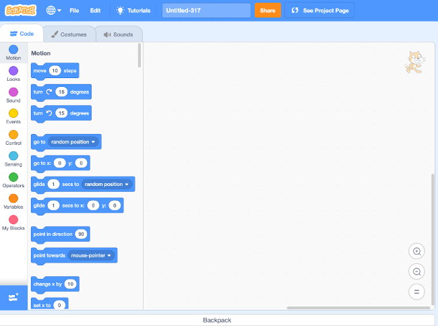Open the language globe menu
This screenshot has height=326, width=438.
tap(53, 11)
